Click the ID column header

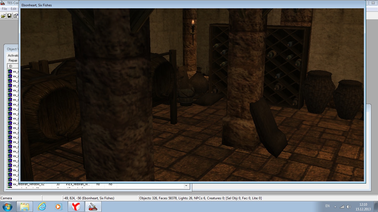pyautogui.click(x=13, y=66)
